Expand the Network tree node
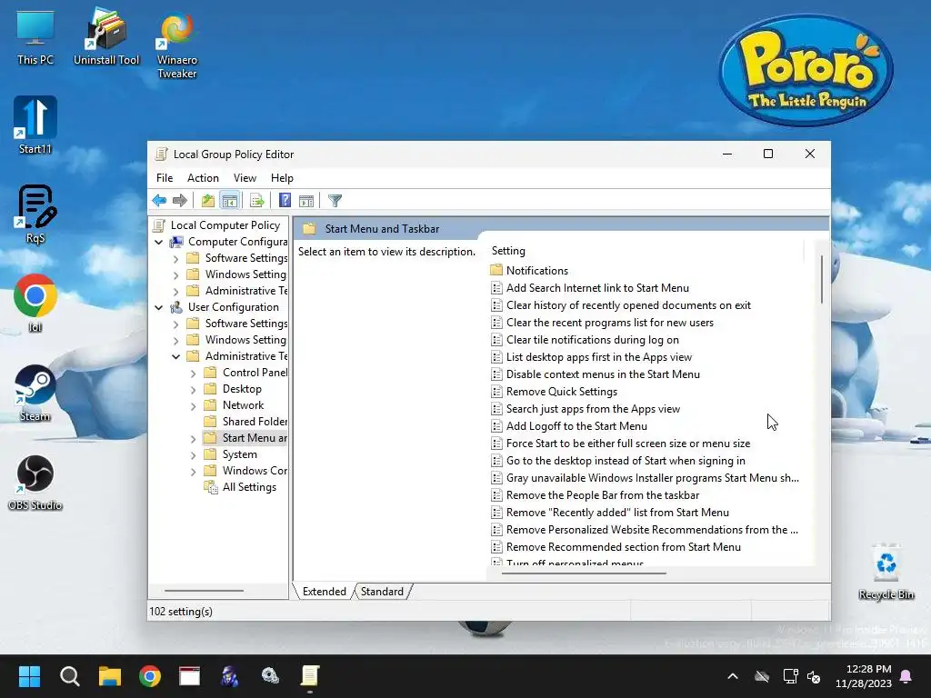This screenshot has height=698, width=931. 193,406
